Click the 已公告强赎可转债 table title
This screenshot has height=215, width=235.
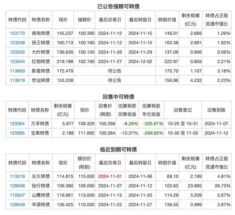click(119, 6)
